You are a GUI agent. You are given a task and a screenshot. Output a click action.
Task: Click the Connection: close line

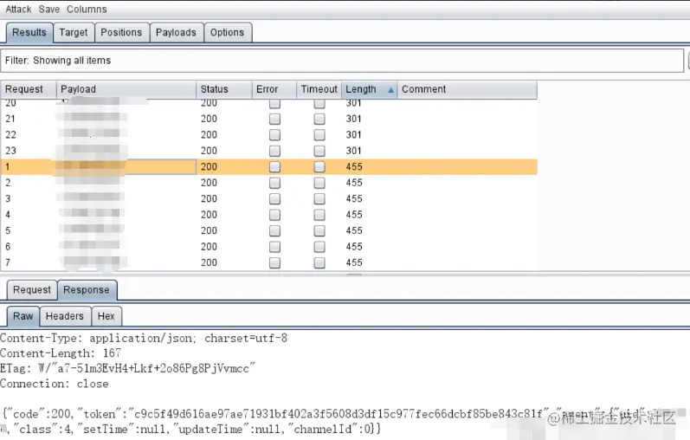tap(55, 384)
